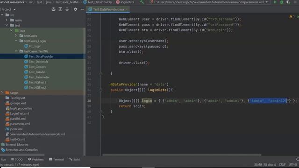Select External Libraries node

tap(17, 145)
